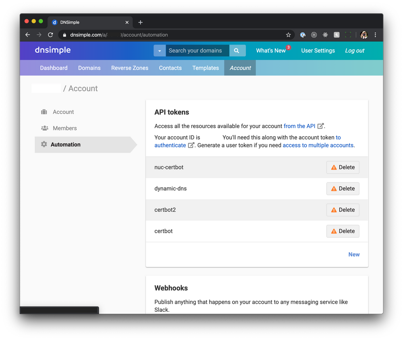403x340 pixels.
Task: Click the magnifying glass search button
Action: click(237, 50)
